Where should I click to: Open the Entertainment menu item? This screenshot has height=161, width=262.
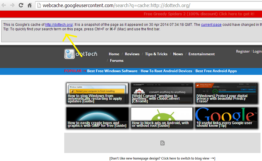tap(201, 54)
